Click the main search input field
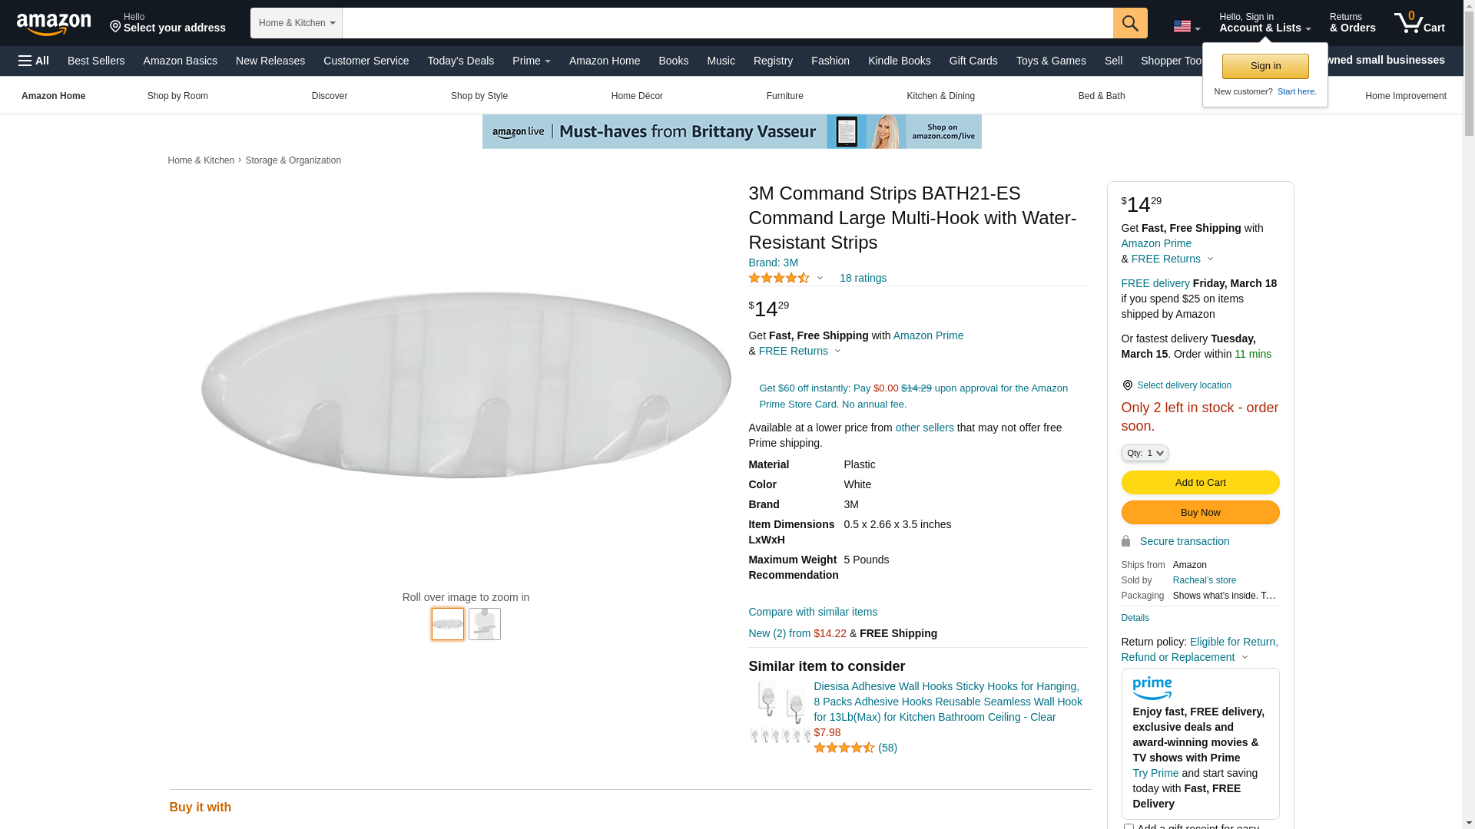This screenshot has width=1475, height=829. (x=727, y=23)
